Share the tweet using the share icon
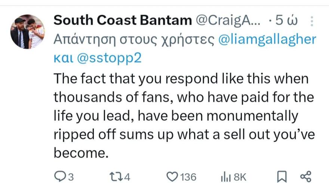The image size is (329, 183). pos(306,176)
